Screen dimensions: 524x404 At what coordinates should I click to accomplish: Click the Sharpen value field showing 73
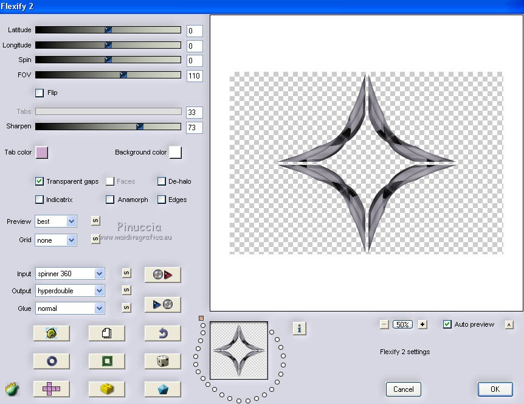195,127
